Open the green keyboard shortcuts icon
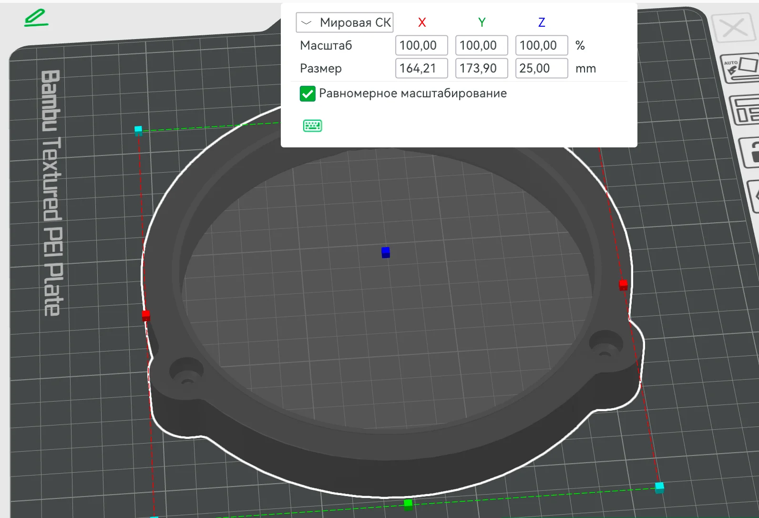Image resolution: width=759 pixels, height=518 pixels. pyautogui.click(x=313, y=126)
